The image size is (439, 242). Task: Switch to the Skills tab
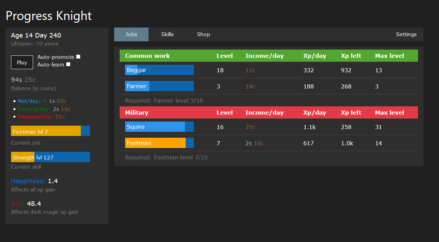point(167,34)
